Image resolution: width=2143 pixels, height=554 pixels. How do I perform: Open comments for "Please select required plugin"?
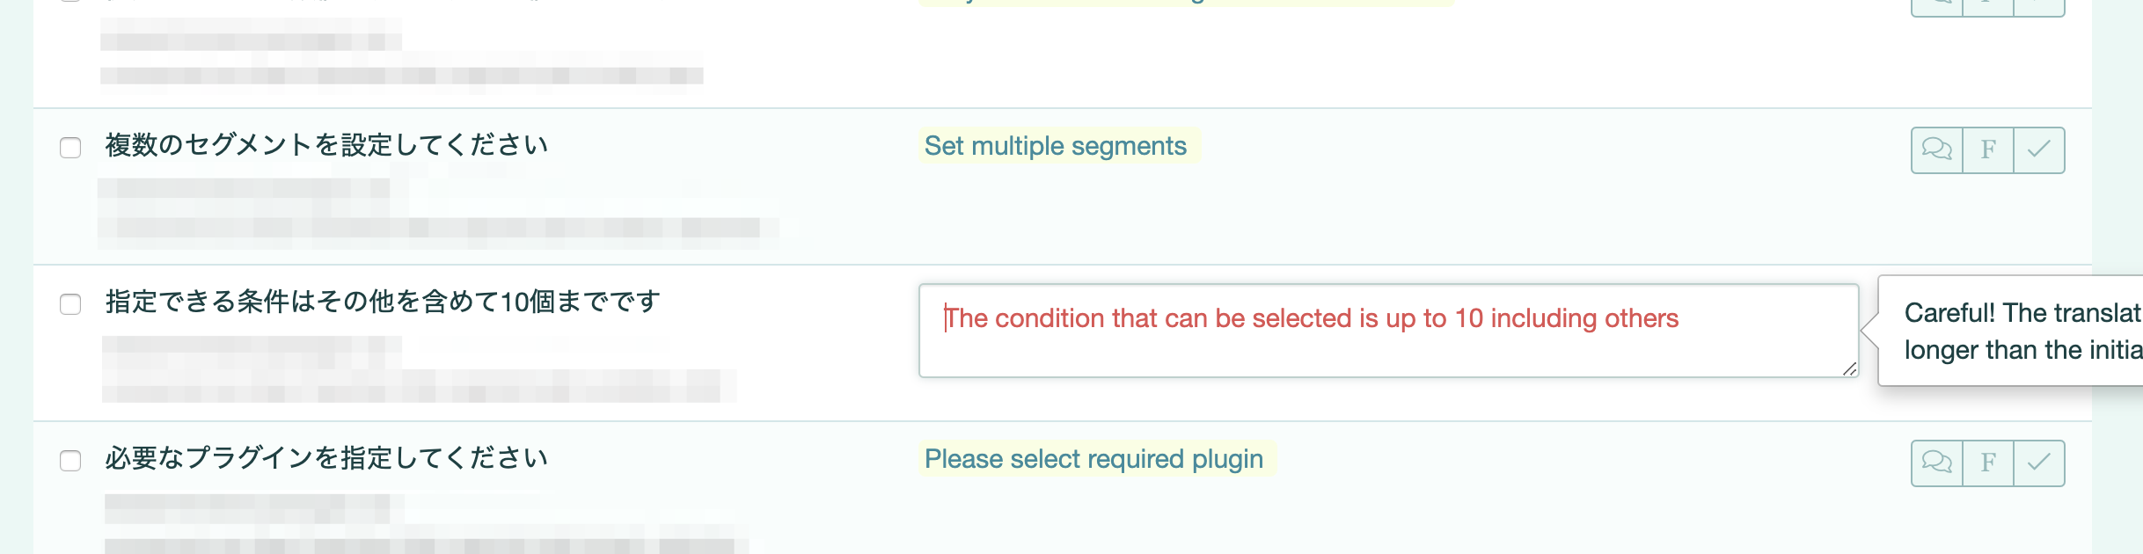(1936, 463)
